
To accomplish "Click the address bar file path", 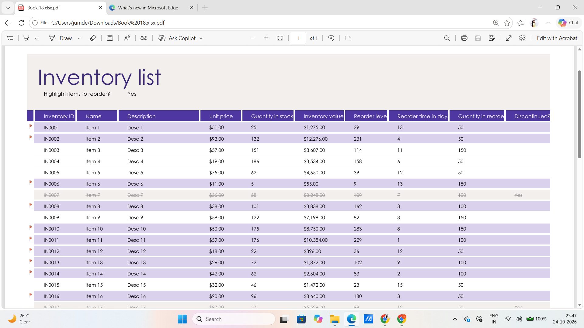I will coord(108,23).
